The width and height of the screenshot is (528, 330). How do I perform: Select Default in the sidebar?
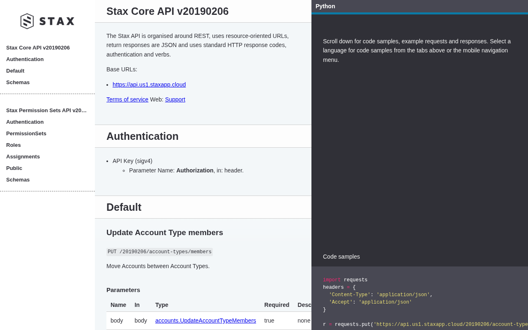[x=15, y=71]
